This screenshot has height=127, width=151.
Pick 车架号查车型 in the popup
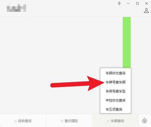[x=116, y=91]
